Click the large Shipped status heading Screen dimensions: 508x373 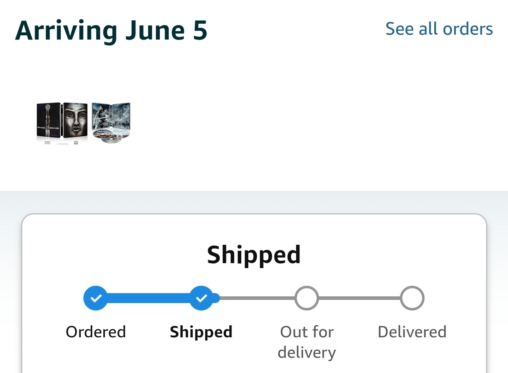254,255
